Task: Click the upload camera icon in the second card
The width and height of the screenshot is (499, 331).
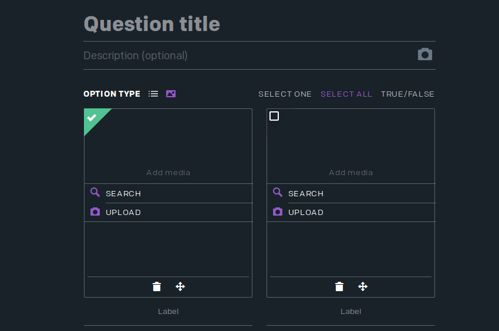Action: click(x=278, y=212)
